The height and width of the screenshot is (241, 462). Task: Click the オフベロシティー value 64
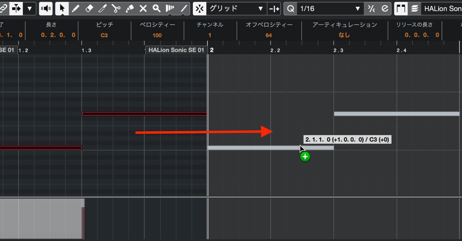269,35
